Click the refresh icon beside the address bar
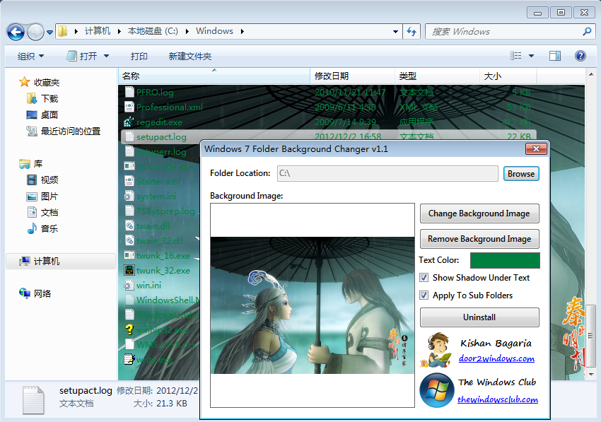 411,30
